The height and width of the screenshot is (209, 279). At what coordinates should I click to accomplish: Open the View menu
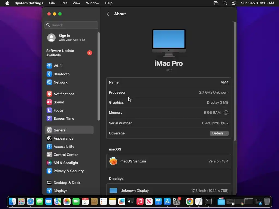tap(76, 3)
